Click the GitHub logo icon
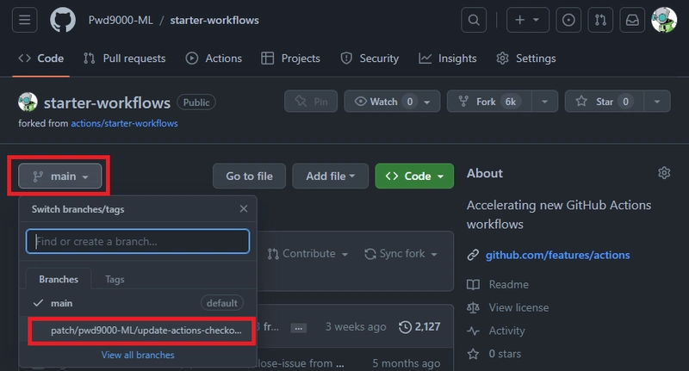The width and height of the screenshot is (689, 371). tap(63, 20)
